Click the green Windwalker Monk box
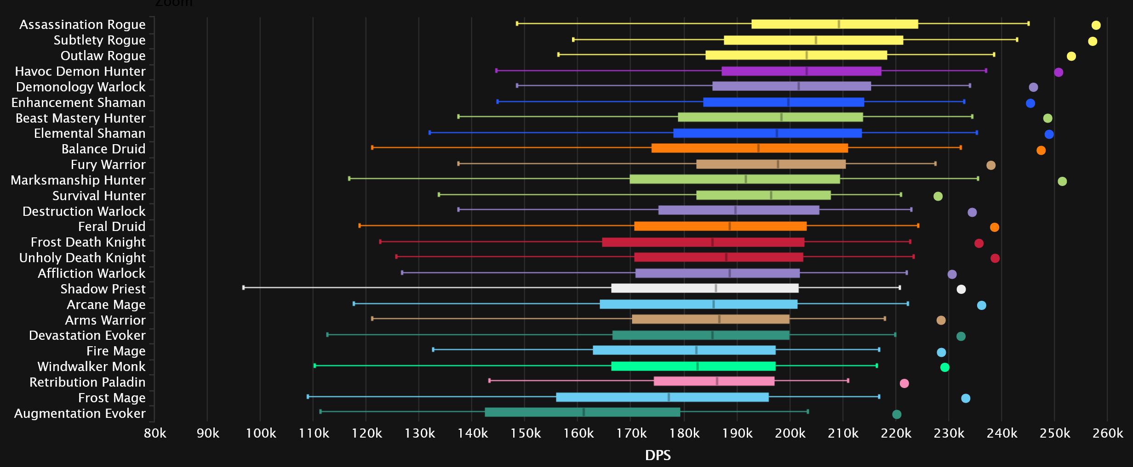This screenshot has width=1133, height=467. point(693,366)
